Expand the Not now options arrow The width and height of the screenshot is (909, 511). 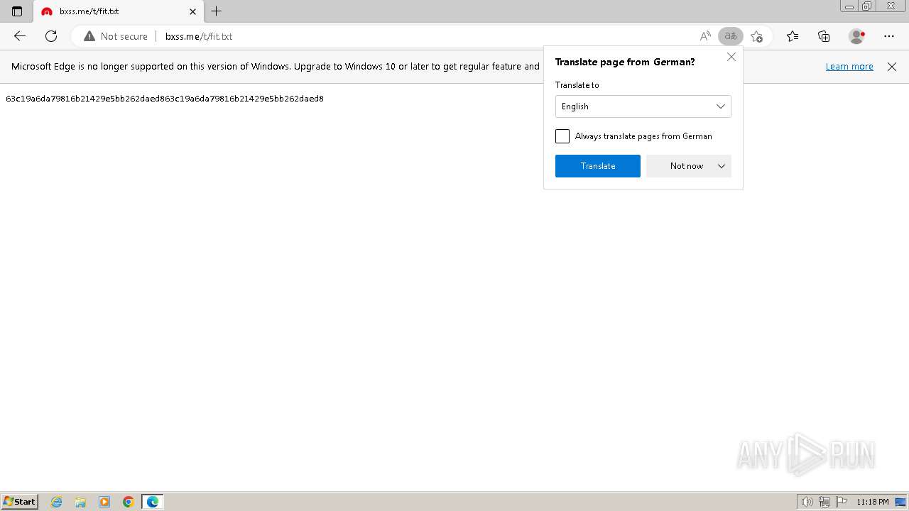pyautogui.click(x=722, y=166)
